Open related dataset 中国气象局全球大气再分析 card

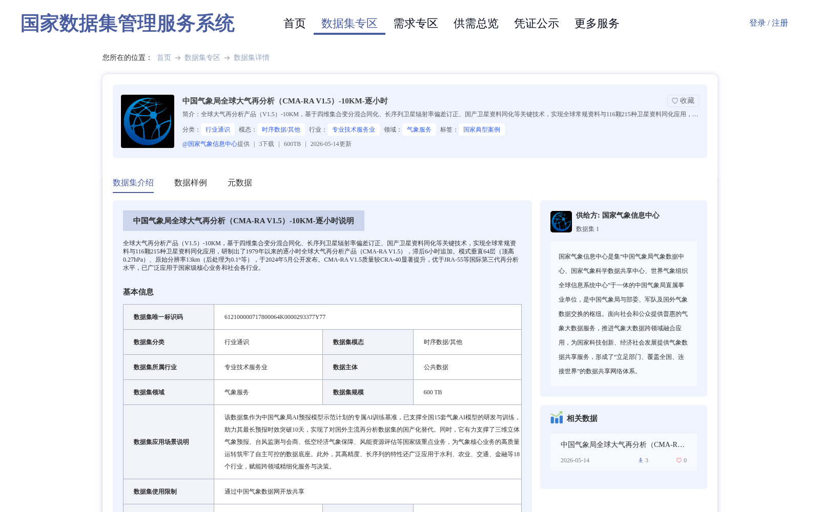point(624,452)
